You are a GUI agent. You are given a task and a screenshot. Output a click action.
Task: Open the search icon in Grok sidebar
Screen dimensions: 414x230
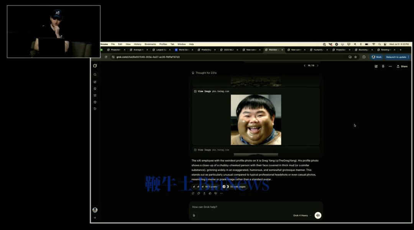pyautogui.click(x=95, y=75)
